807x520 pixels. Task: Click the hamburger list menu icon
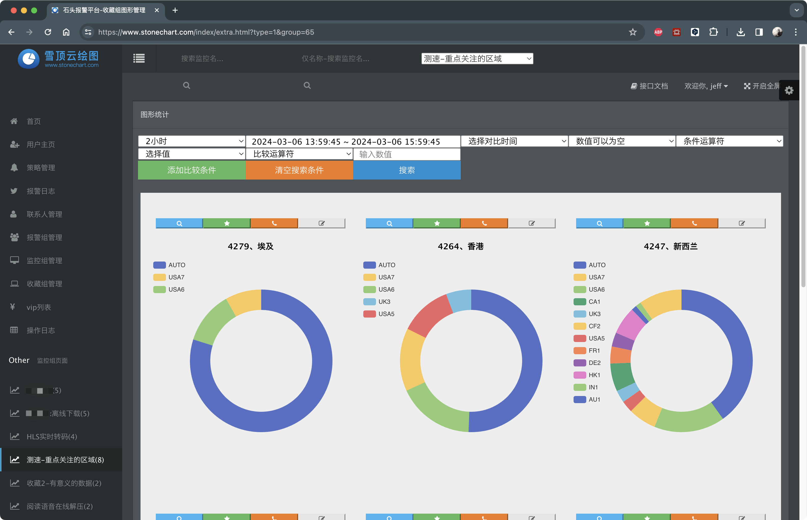139,58
